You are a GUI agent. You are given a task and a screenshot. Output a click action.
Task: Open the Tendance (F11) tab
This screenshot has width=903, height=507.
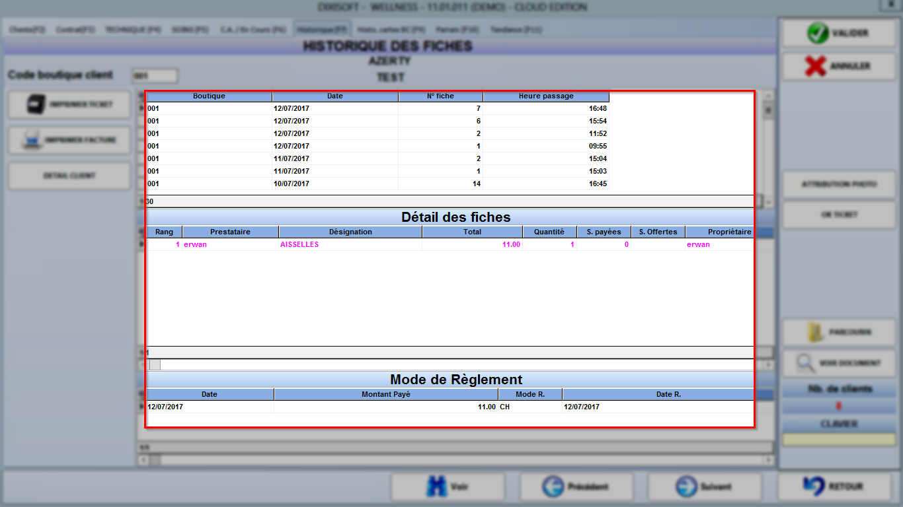[516, 30]
